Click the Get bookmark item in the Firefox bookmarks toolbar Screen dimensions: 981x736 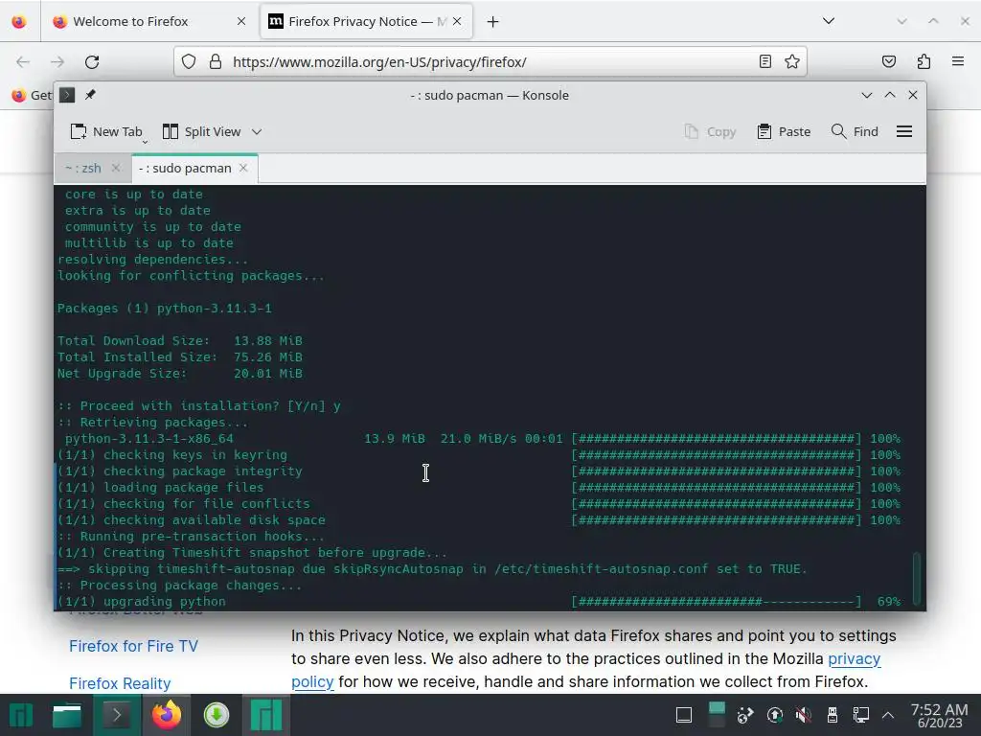tap(32, 95)
